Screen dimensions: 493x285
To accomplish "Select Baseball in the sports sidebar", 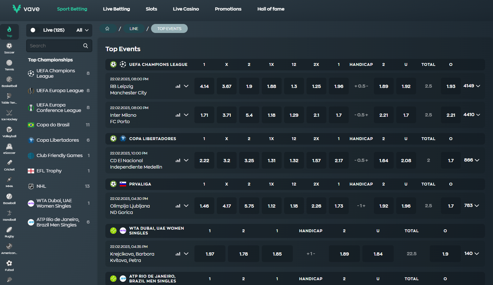I will (9, 199).
